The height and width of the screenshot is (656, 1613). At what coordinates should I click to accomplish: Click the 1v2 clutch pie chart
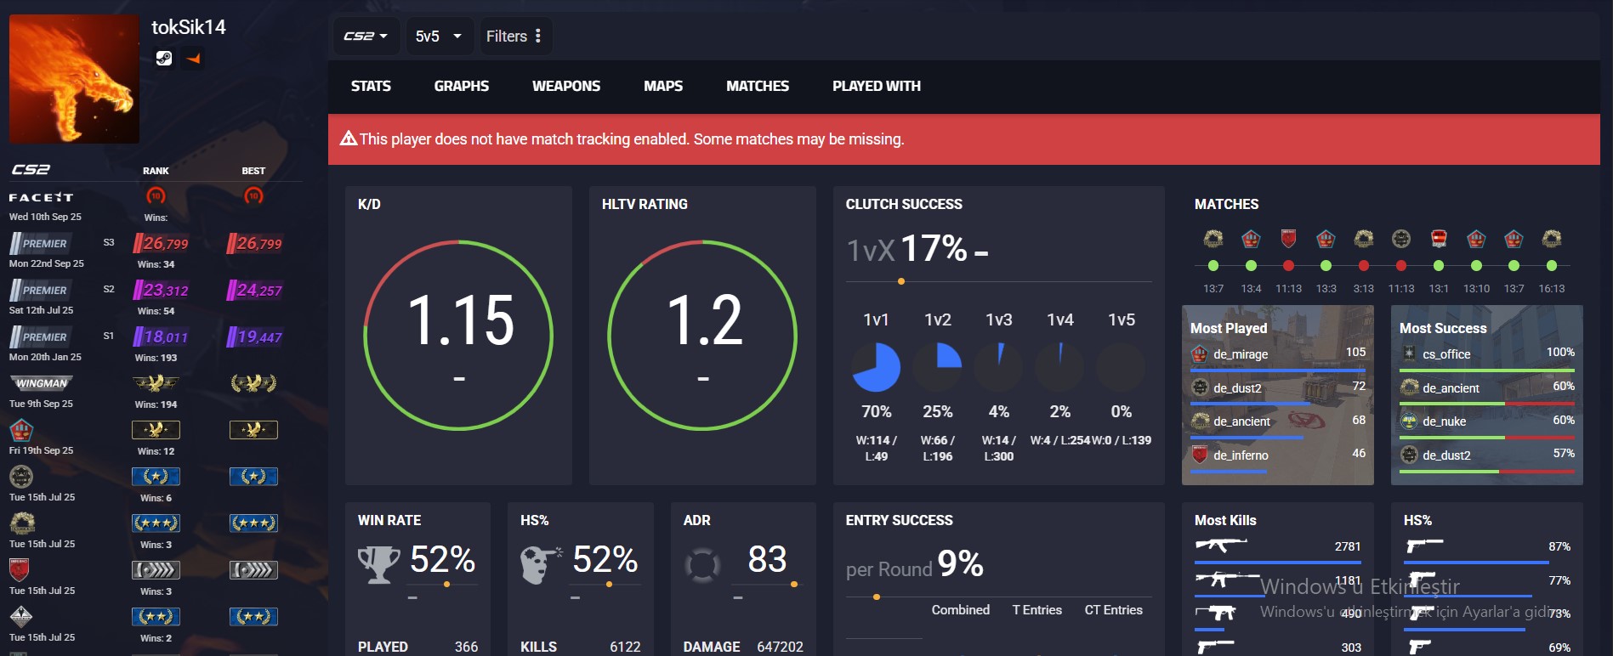[937, 367]
